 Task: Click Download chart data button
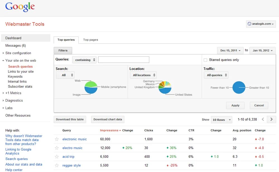pos(108,119)
